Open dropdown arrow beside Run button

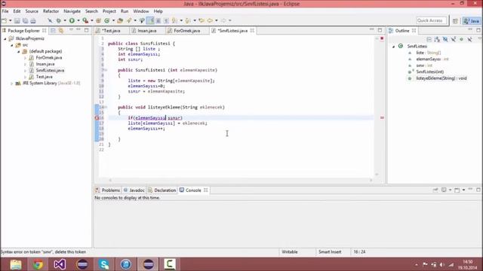click(78, 20)
